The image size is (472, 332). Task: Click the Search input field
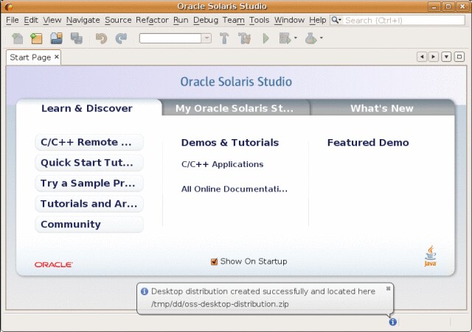[x=403, y=20]
